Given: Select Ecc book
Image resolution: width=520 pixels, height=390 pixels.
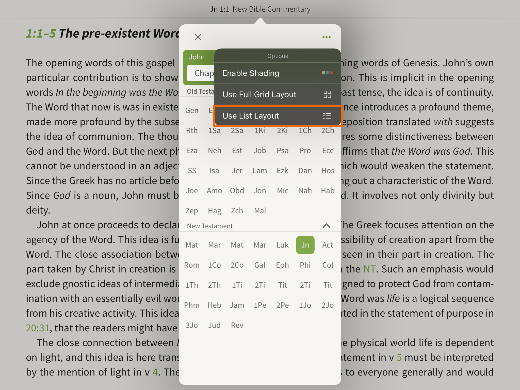Looking at the screenshot, I should (x=328, y=151).
